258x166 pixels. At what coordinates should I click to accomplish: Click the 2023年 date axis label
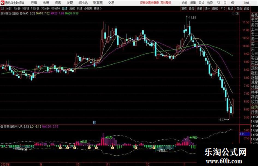pos(5,164)
